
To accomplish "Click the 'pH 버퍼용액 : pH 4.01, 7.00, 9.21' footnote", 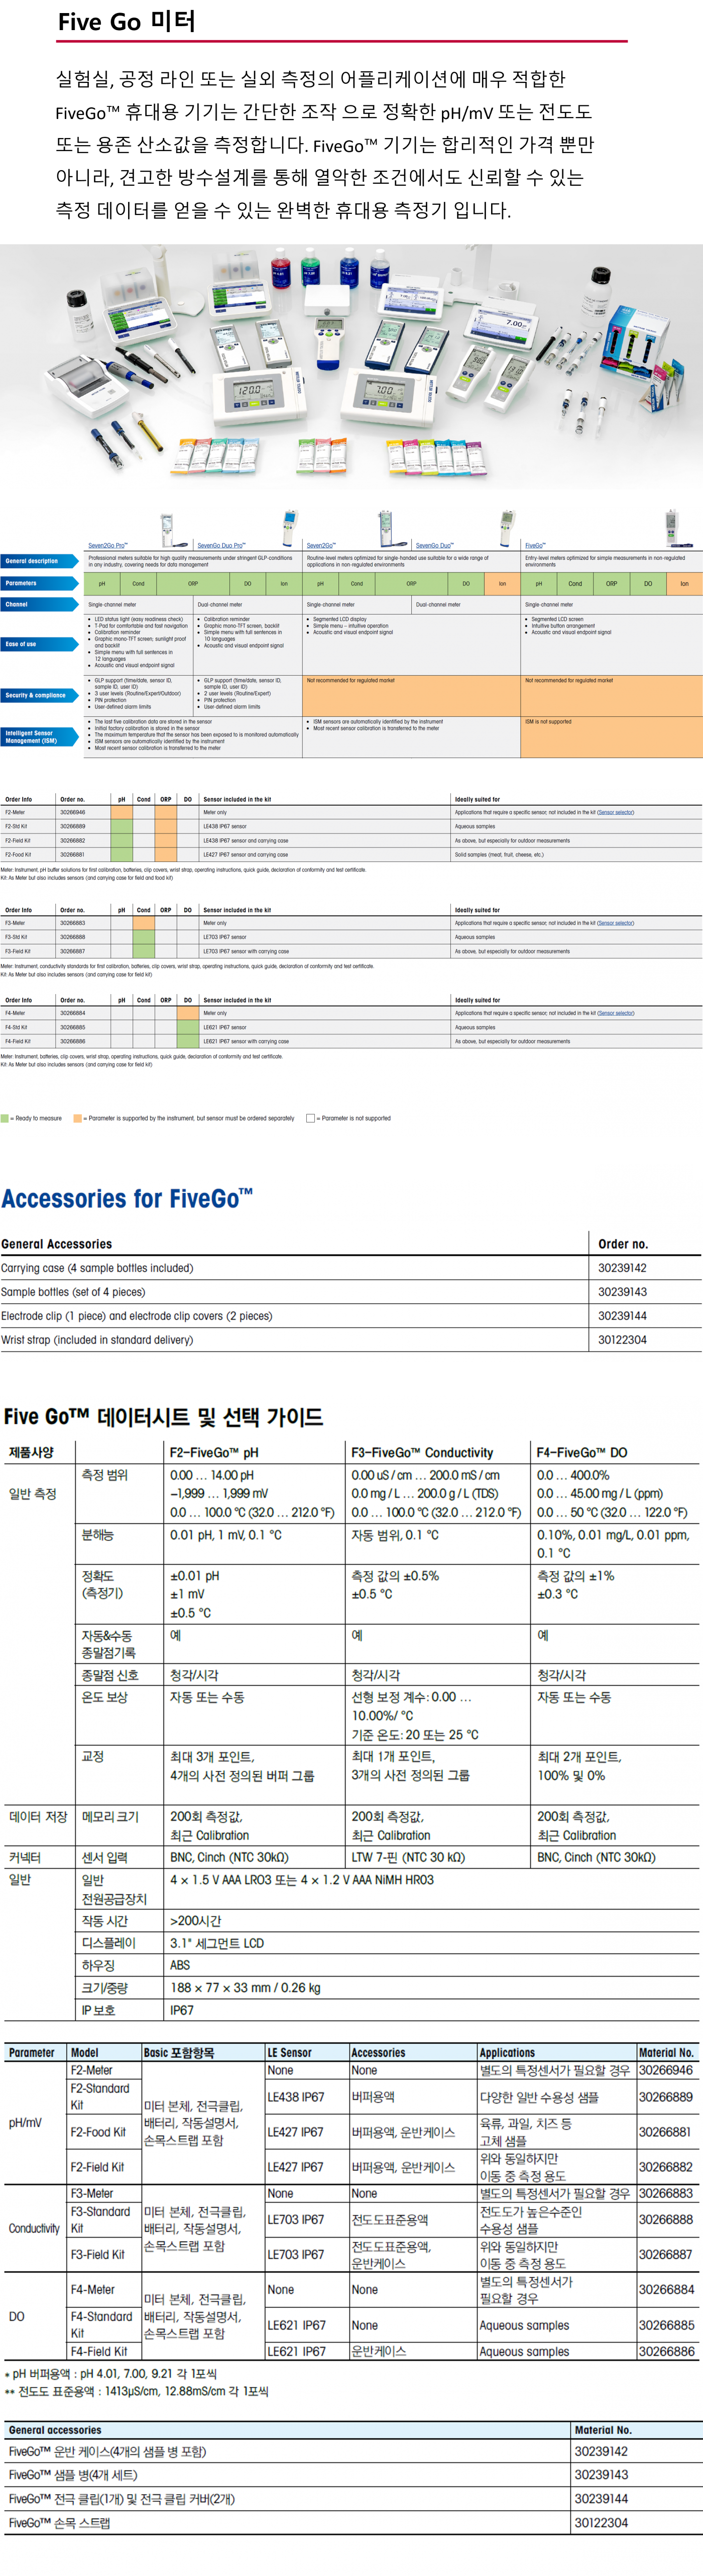I will (110, 2373).
